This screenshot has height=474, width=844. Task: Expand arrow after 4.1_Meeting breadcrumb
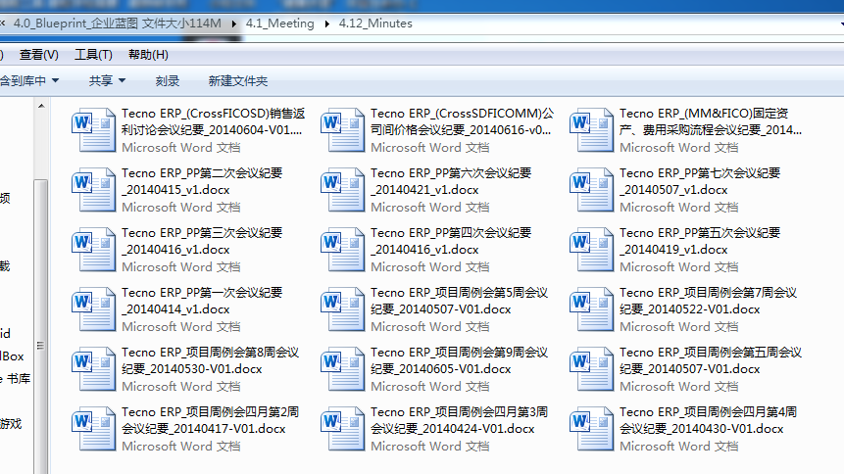[326, 24]
